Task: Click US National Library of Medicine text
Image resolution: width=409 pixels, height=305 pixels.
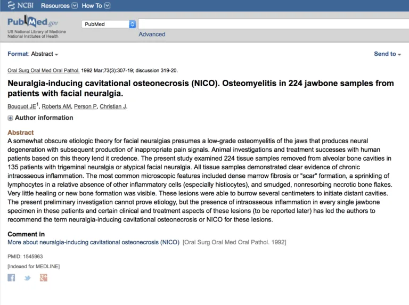Action: coord(37,31)
